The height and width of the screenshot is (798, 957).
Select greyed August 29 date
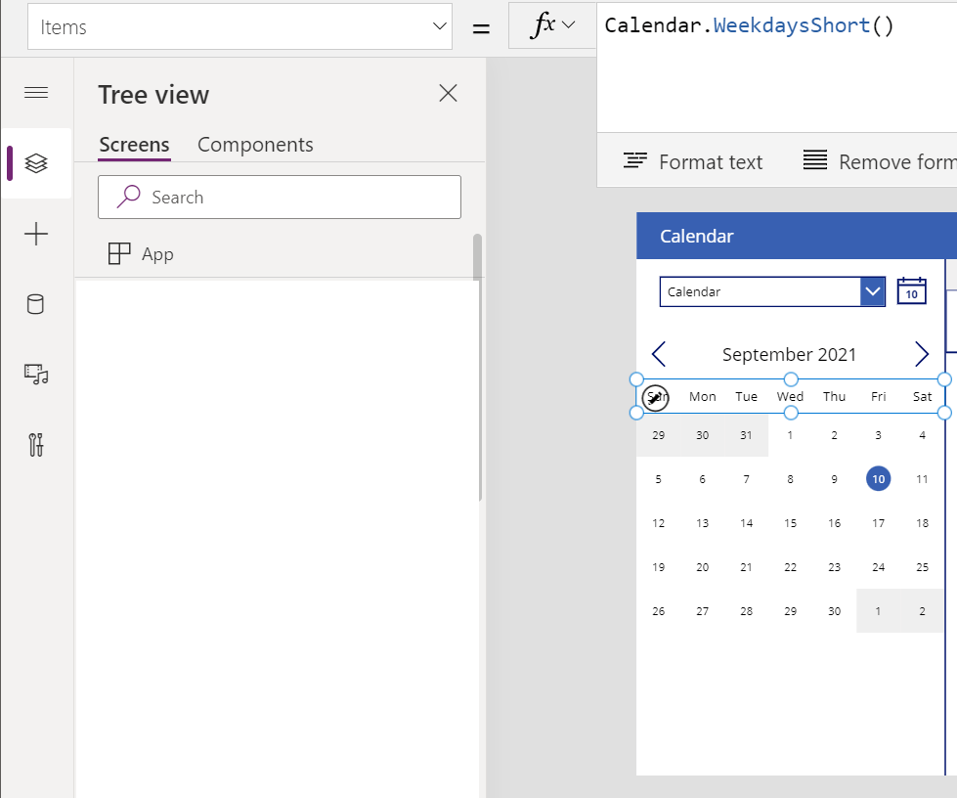pos(659,435)
